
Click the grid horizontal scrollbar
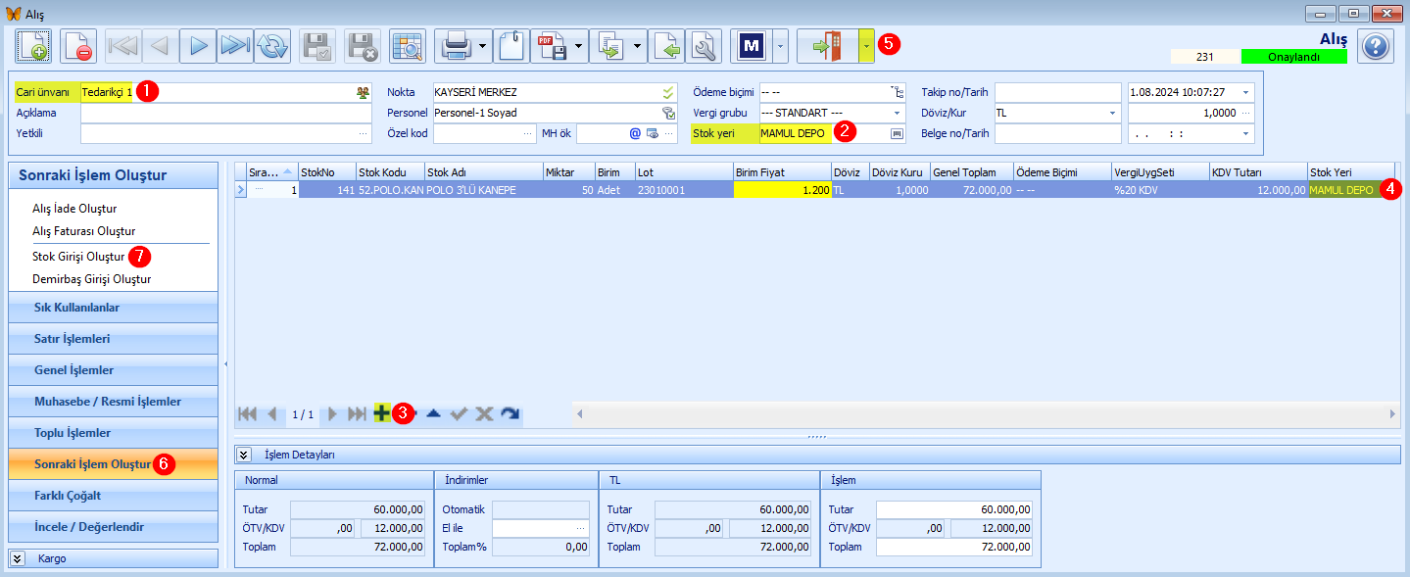[x=986, y=414]
